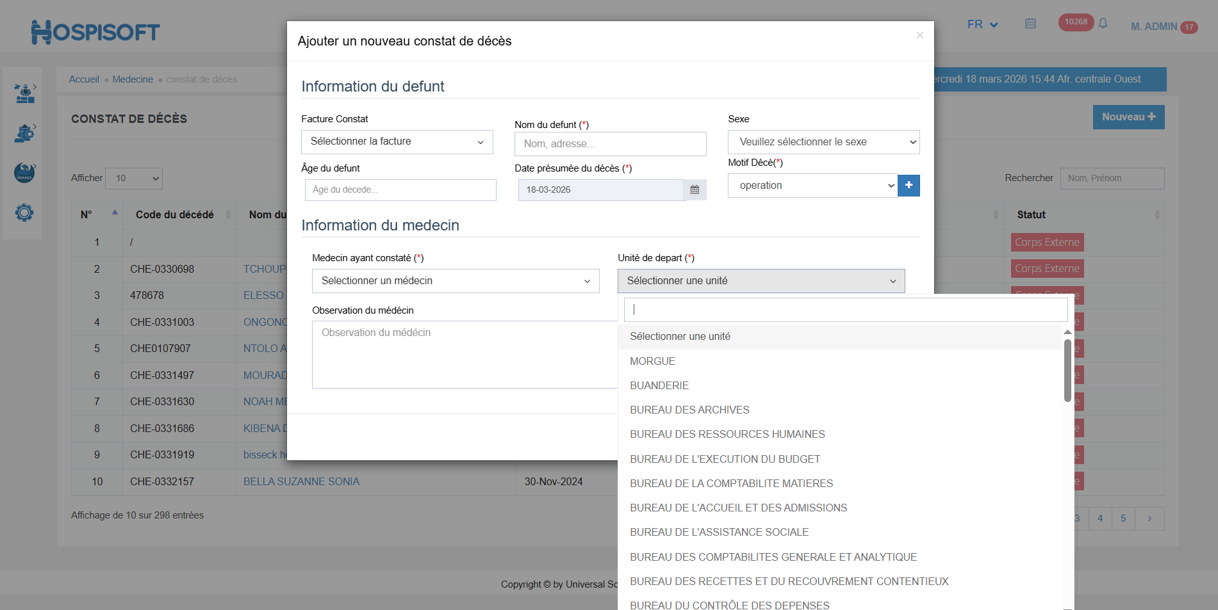Select MORGUE from the unit list
The height and width of the screenshot is (610, 1218).
(x=652, y=362)
